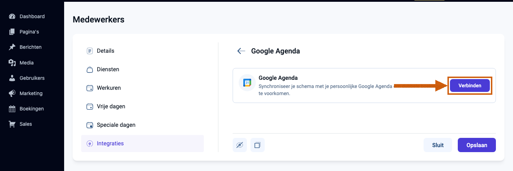The height and width of the screenshot is (171, 513).
Task: Click the Sales shopping cart icon
Action: tap(12, 124)
